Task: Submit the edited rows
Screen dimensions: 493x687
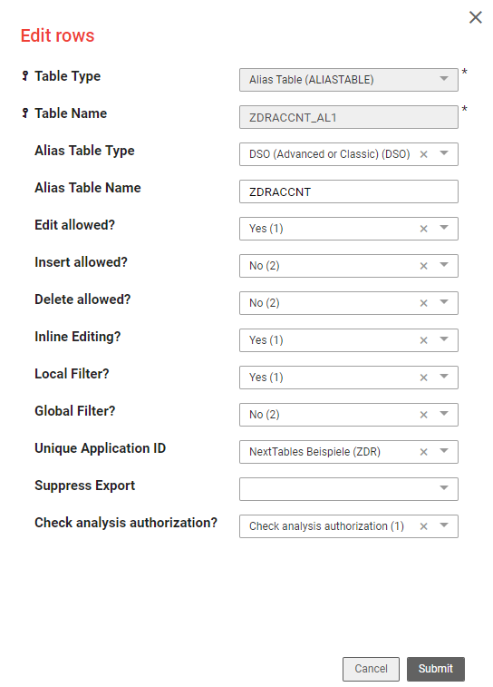Action: pos(436,669)
